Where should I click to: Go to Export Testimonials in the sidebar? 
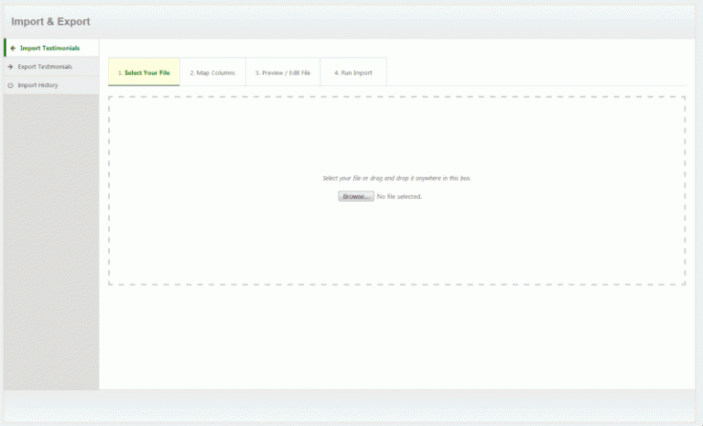click(45, 66)
